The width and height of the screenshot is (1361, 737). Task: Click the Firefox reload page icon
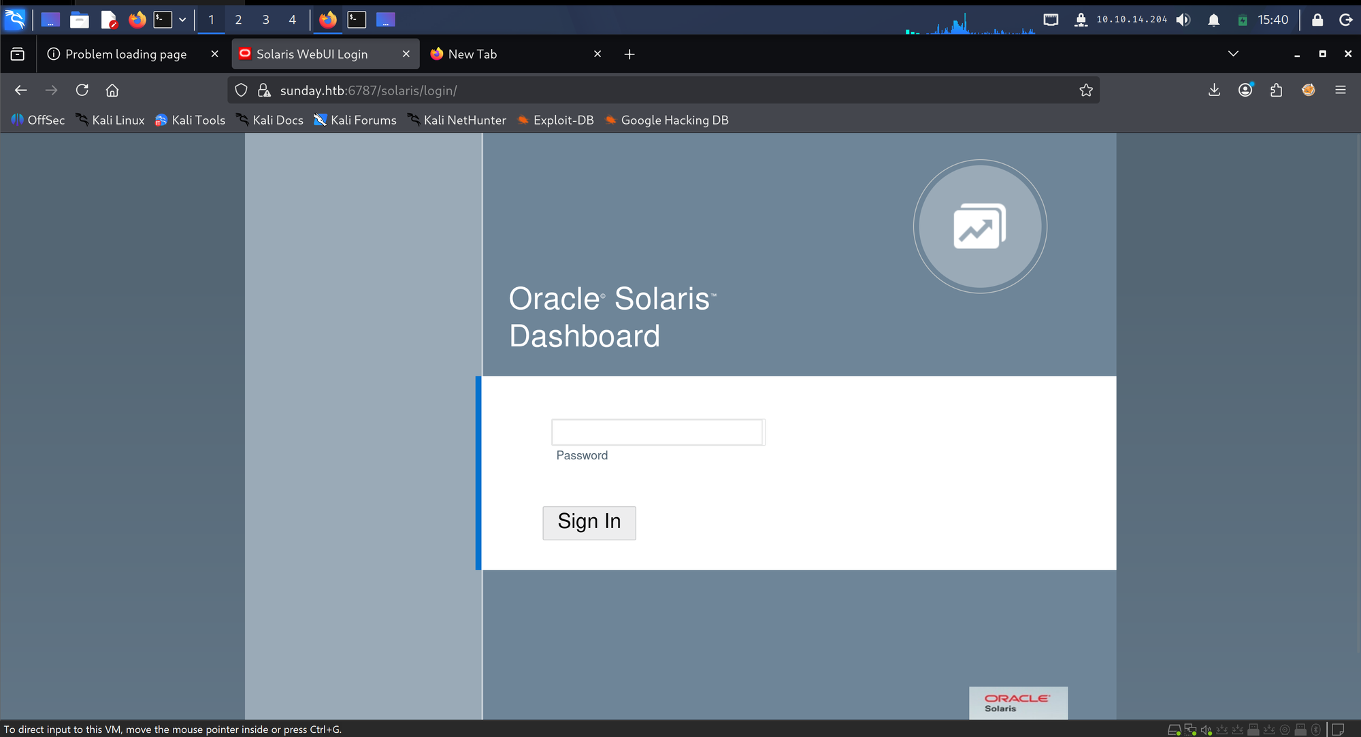pos(82,90)
